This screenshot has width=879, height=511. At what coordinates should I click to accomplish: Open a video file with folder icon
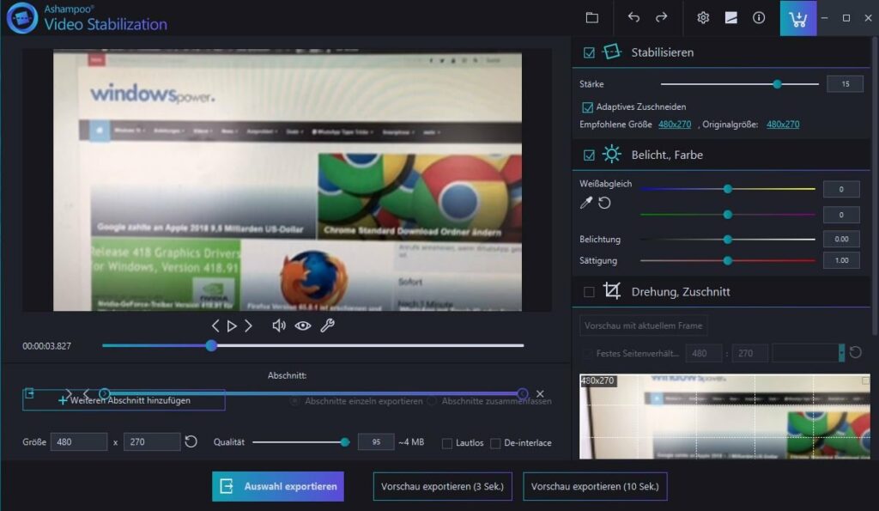(591, 18)
